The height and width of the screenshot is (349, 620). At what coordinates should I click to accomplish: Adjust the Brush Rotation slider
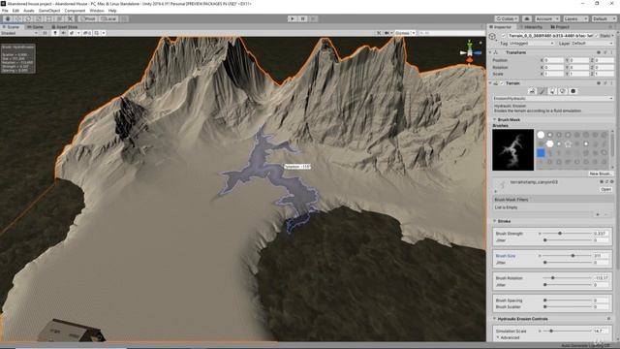pyautogui.click(x=568, y=278)
